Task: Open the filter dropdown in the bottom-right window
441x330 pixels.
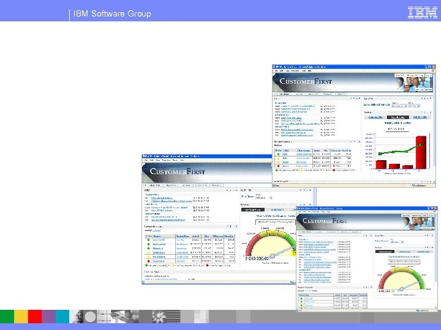Action: pyautogui.click(x=397, y=242)
